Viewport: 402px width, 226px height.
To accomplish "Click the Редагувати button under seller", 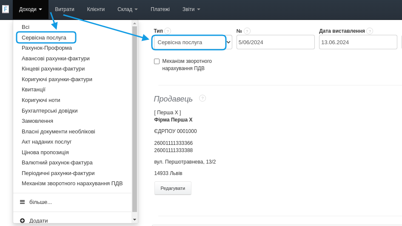I will click(173, 188).
